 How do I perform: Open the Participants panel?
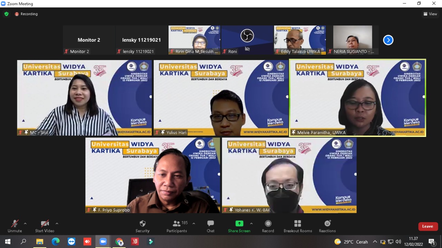pyautogui.click(x=177, y=226)
